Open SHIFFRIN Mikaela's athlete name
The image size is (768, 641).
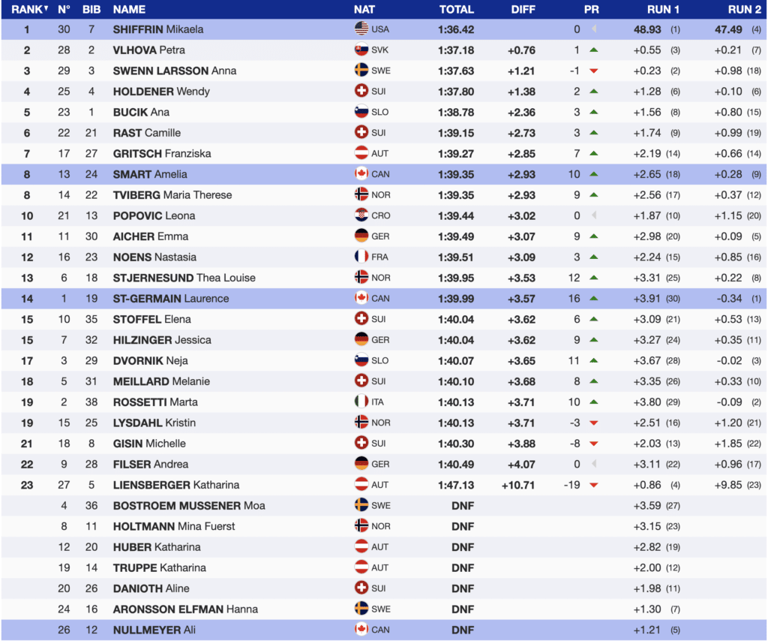[157, 29]
